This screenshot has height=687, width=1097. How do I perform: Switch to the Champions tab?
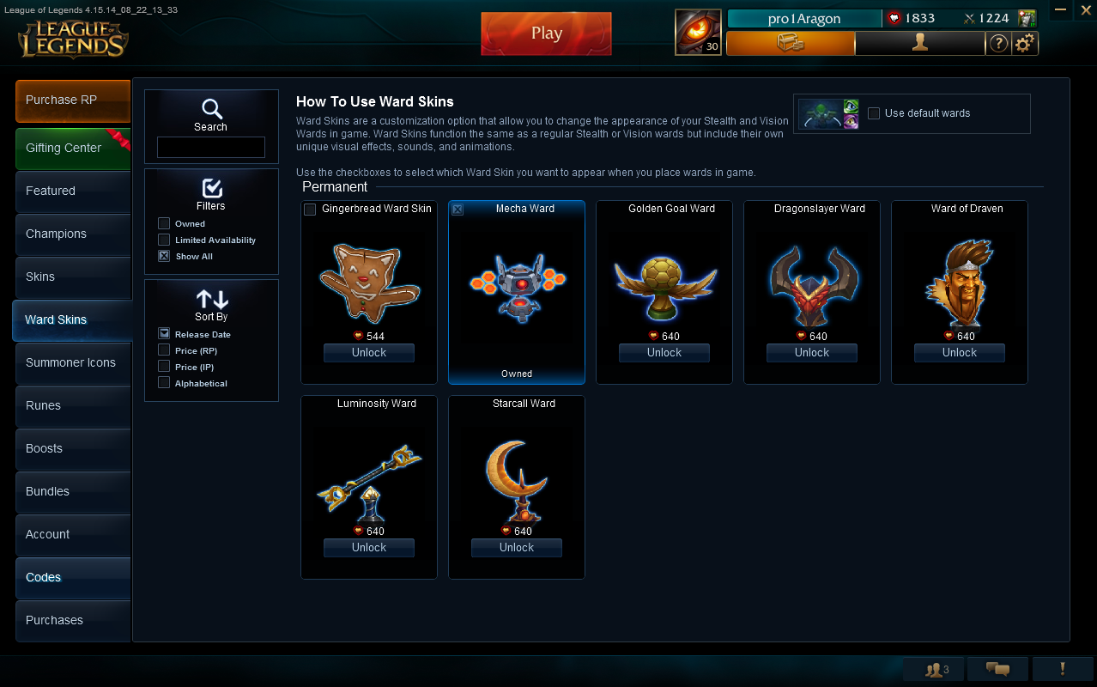pyautogui.click(x=74, y=234)
